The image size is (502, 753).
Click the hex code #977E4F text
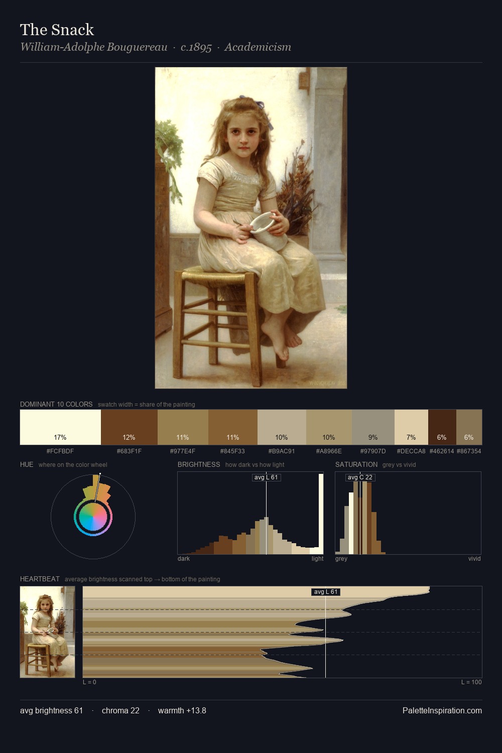(x=183, y=451)
